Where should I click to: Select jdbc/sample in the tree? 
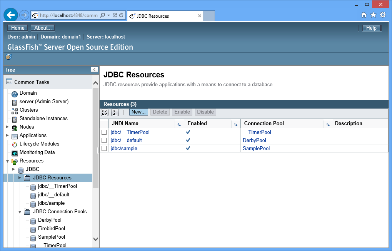[x=51, y=203]
